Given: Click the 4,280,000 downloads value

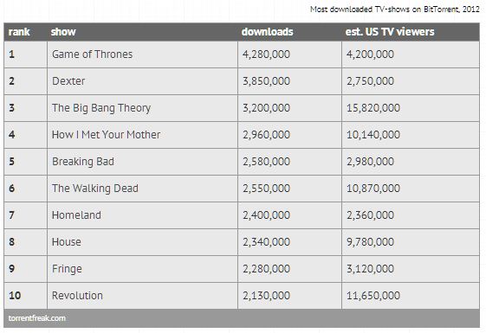Looking at the screenshot, I should tap(266, 54).
